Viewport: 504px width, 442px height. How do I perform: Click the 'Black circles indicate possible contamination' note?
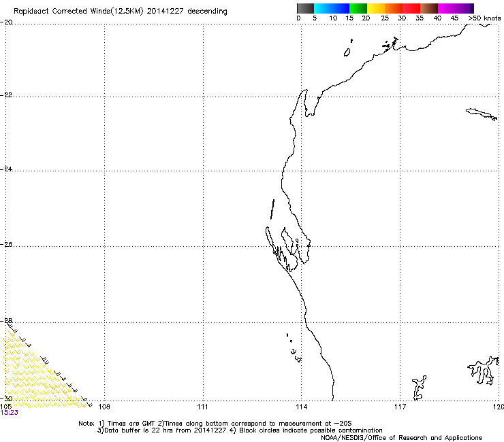(311, 430)
